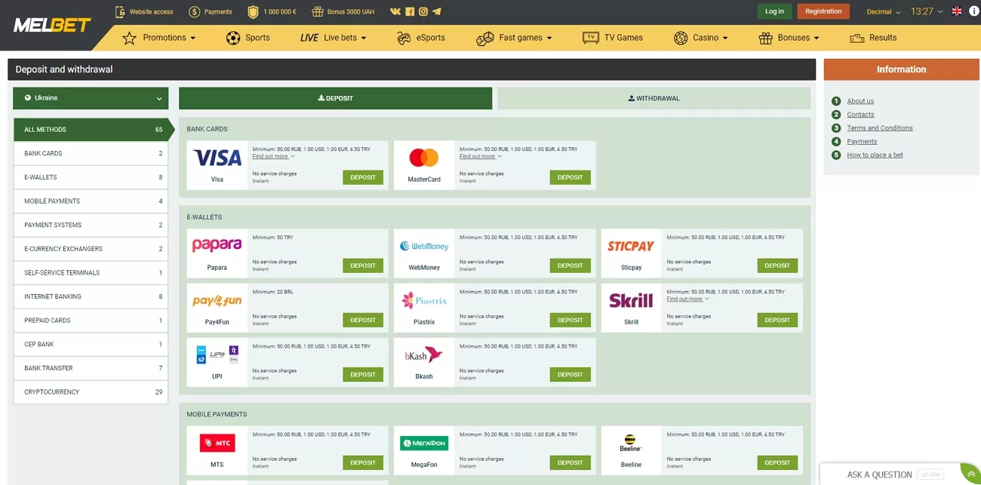Open the 13:27 time zone dropdown
Image resolution: width=981 pixels, height=485 pixels.
coord(927,12)
